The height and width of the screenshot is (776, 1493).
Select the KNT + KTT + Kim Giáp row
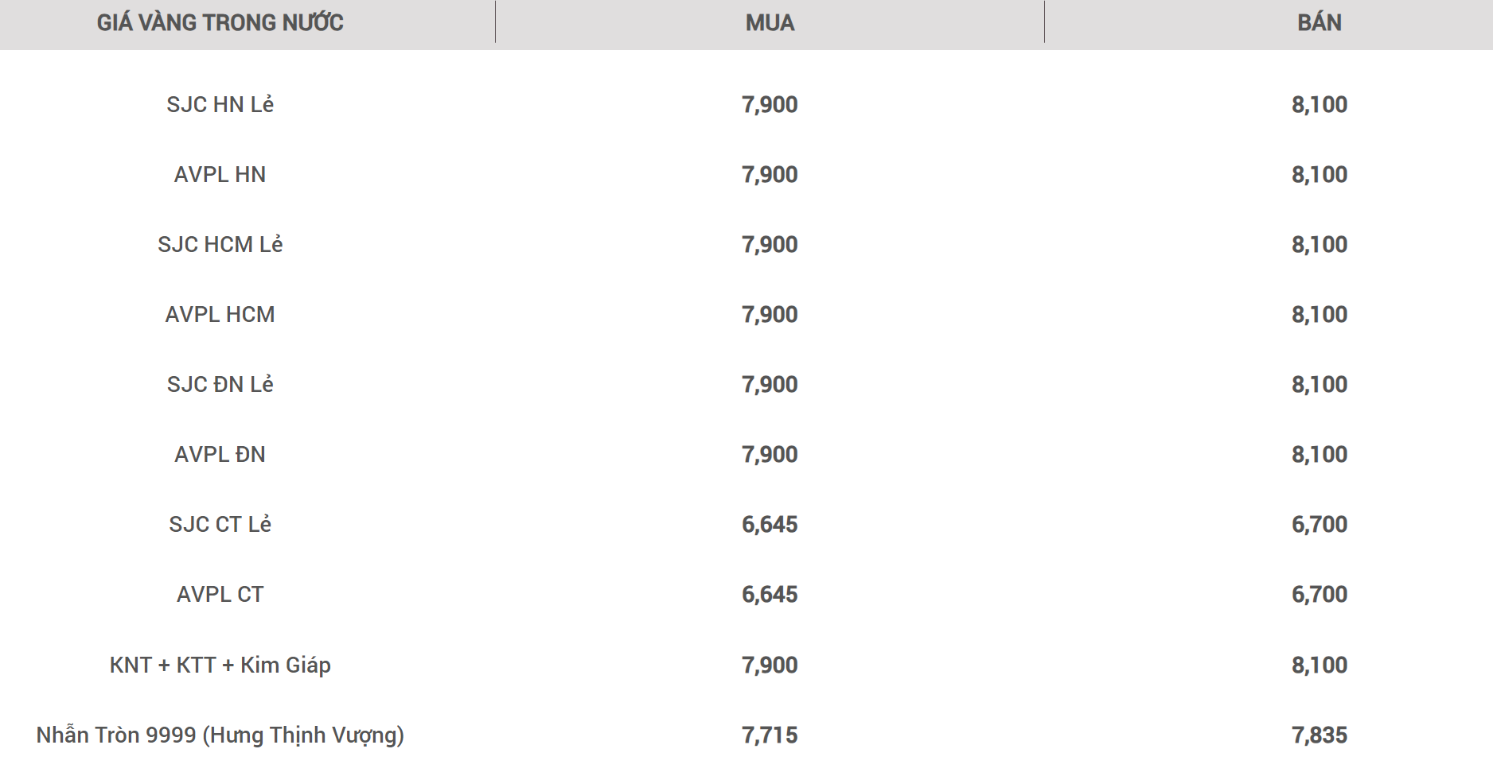coord(746,665)
